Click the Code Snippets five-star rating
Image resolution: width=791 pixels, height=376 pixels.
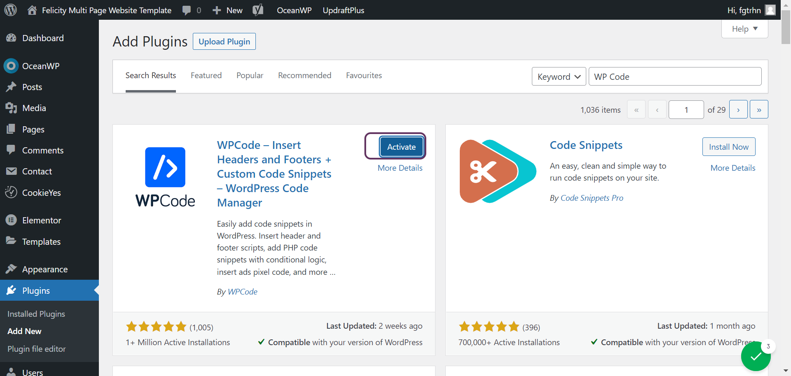click(x=489, y=327)
